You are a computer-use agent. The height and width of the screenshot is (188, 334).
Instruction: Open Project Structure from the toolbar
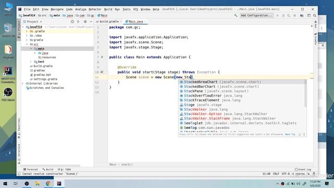302,16
